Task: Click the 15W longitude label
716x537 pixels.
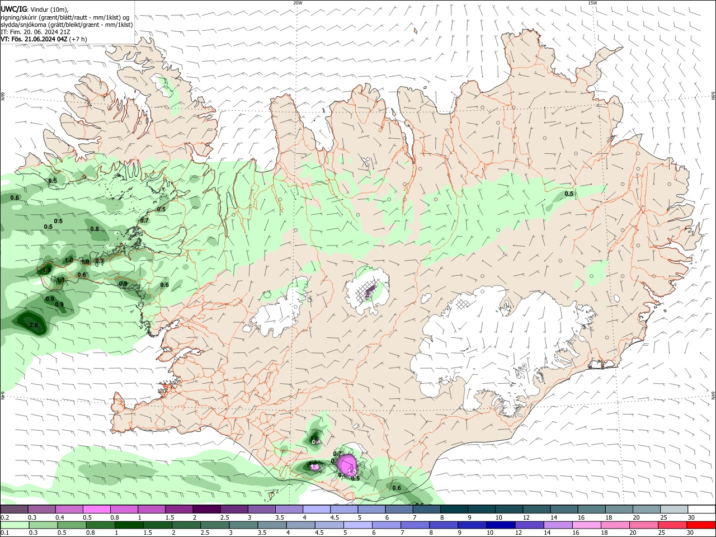Action: coord(592,3)
